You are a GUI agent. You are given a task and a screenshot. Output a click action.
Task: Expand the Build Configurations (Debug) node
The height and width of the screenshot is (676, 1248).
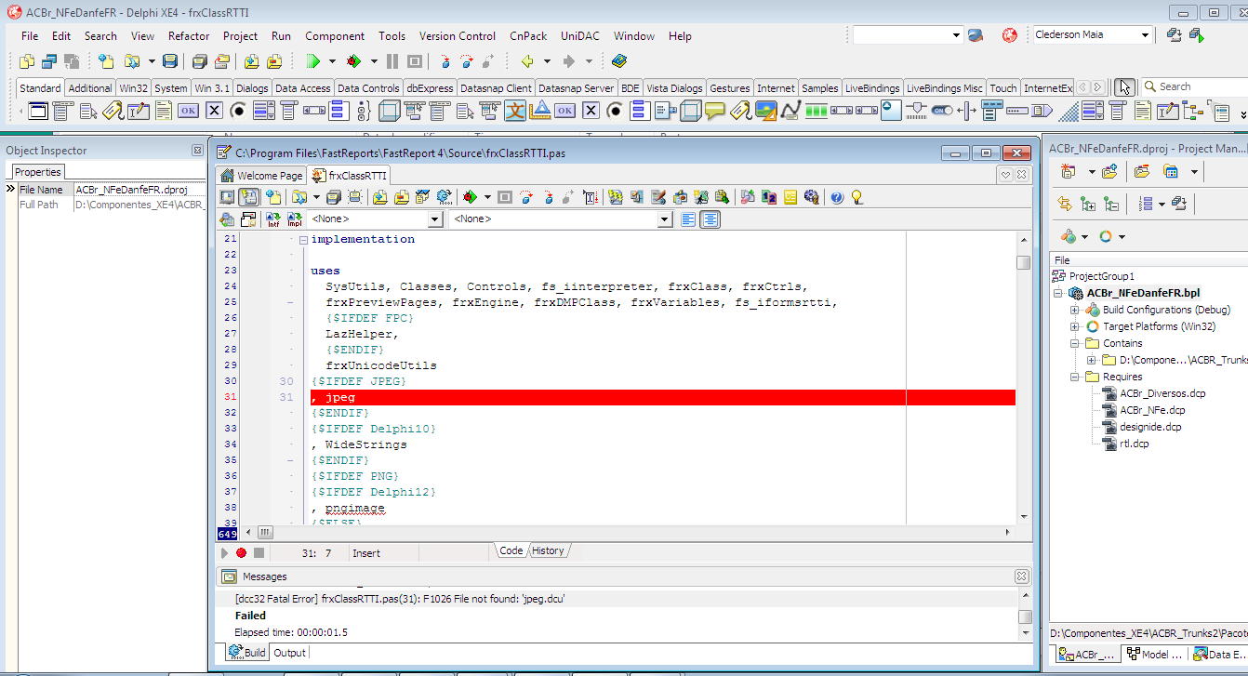pos(1074,310)
